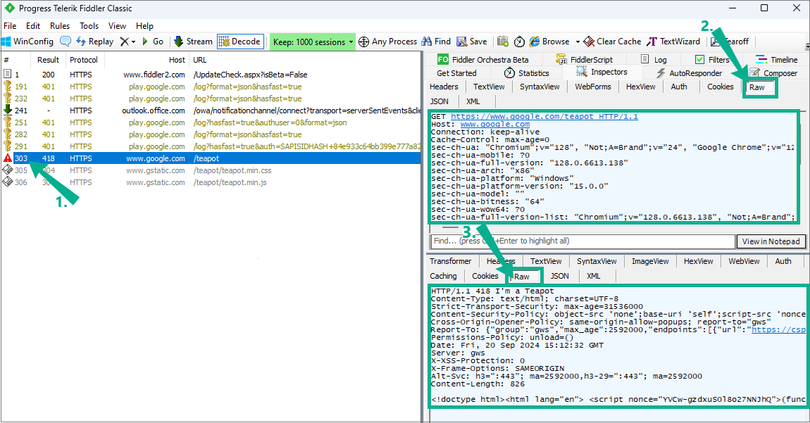The width and height of the screenshot is (810, 423).
Task: Sort sessions by URL column header
Action: [x=305, y=60]
